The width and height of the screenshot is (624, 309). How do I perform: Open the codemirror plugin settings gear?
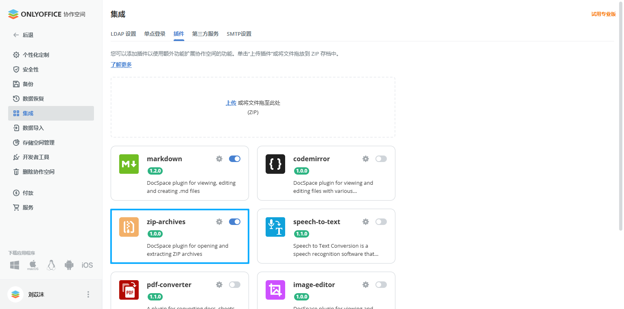tap(365, 159)
